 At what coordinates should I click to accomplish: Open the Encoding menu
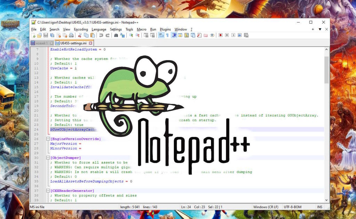(x=81, y=29)
